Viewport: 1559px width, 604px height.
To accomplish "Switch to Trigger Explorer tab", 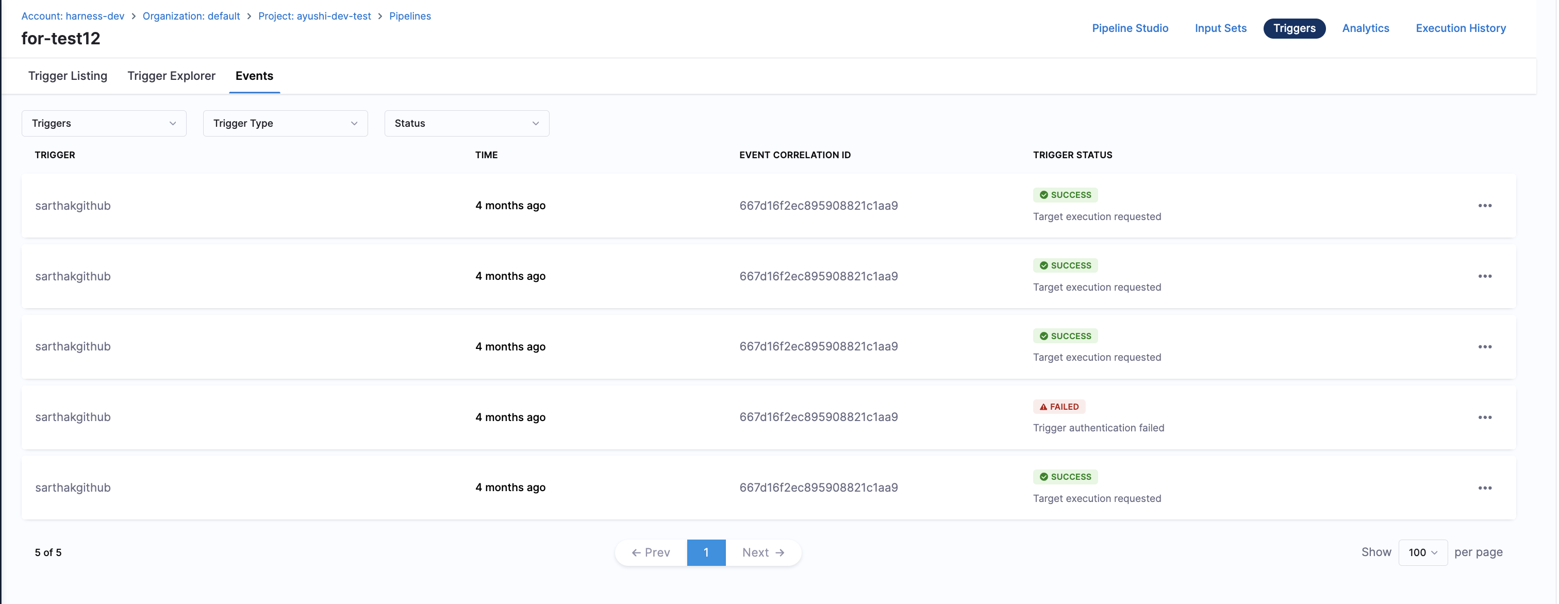I will [x=171, y=76].
